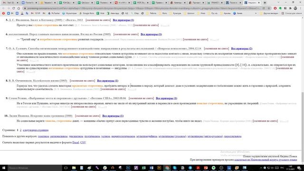Open Adobe Acrobat from the taskbar
The width and height of the screenshot is (304, 171).
coord(198,168)
